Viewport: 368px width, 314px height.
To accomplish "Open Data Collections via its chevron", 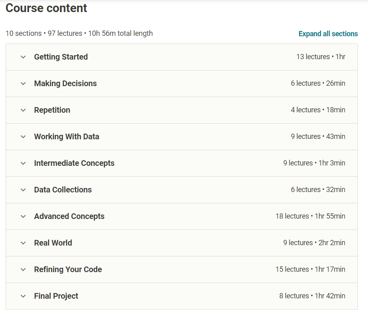I will [23, 190].
